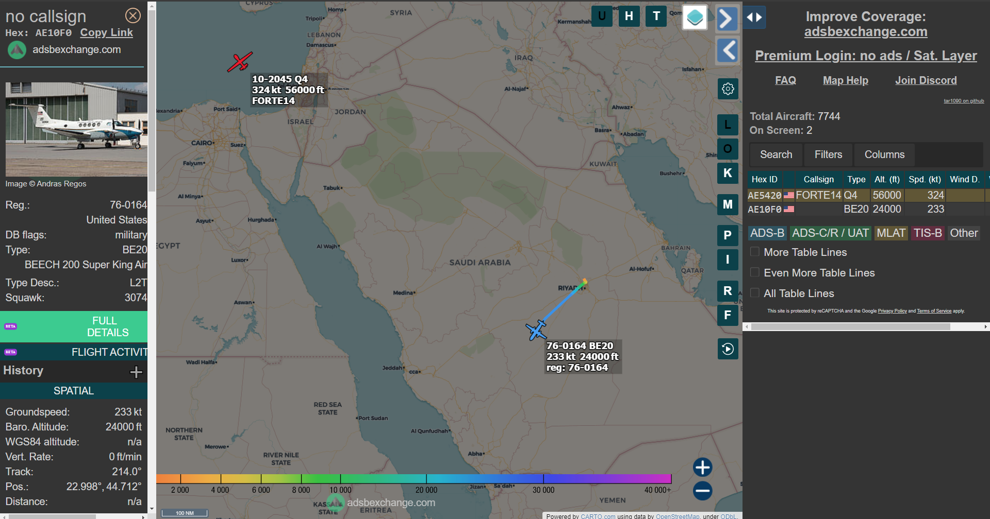Zoom out on the map
This screenshot has width=990, height=519.
[702, 491]
